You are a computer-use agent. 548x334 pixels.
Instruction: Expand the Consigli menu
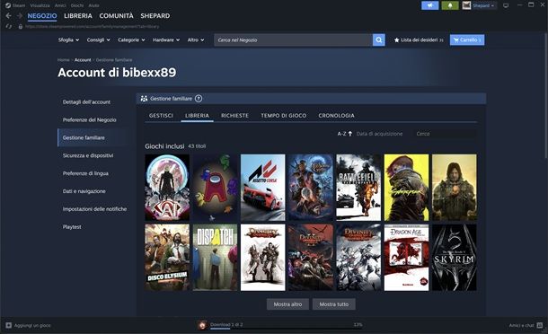coord(98,40)
